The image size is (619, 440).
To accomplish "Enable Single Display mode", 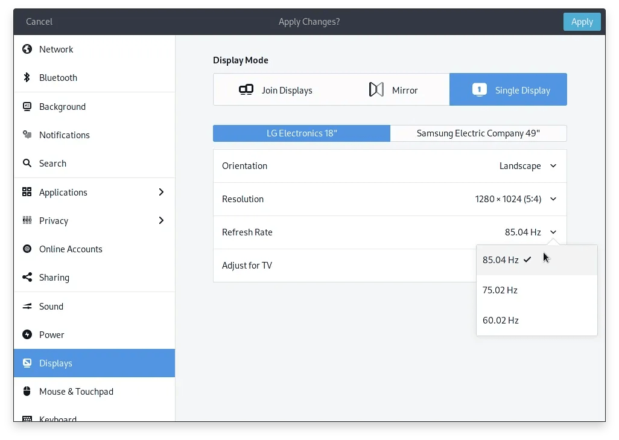I will tap(508, 89).
